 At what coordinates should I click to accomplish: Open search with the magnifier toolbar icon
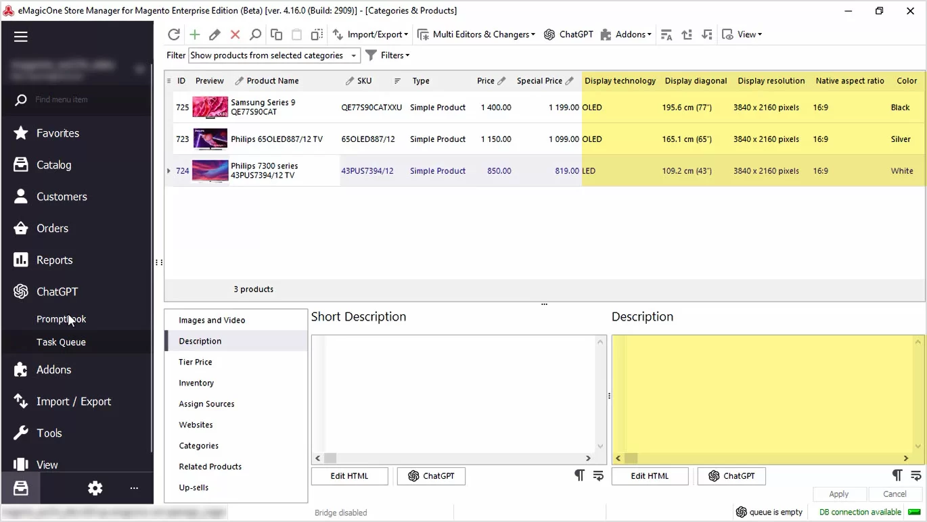click(x=255, y=34)
